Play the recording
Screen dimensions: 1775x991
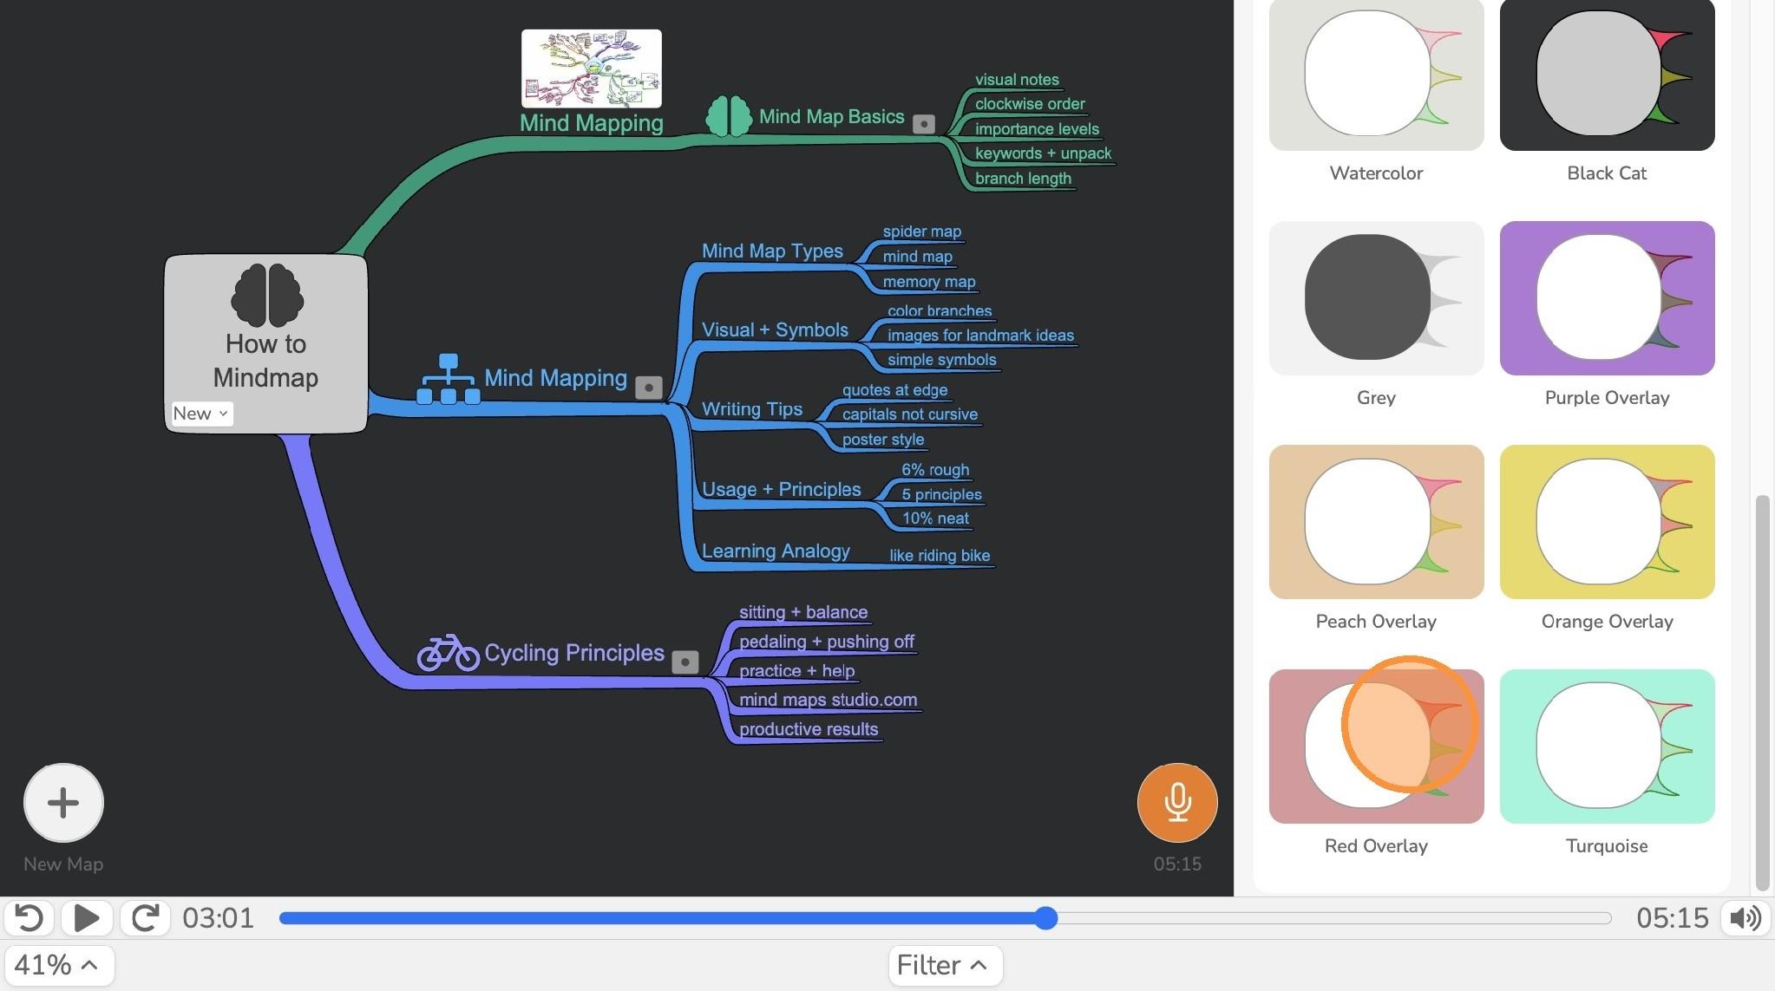(87, 918)
